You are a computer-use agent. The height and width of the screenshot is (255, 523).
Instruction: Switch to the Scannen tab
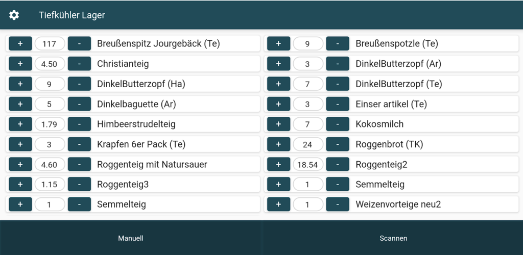[x=393, y=238]
